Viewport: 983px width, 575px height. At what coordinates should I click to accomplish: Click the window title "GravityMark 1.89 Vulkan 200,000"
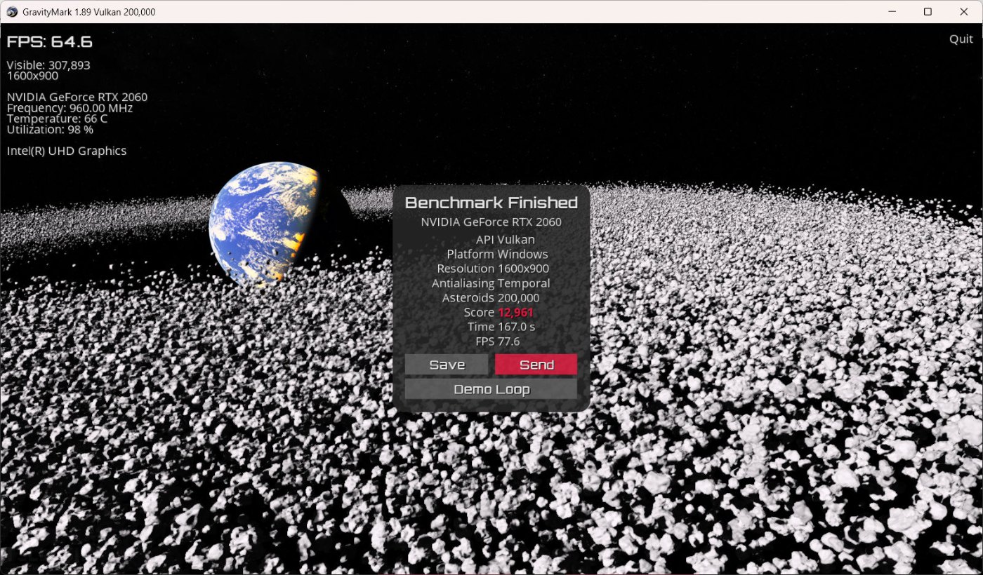tap(89, 12)
